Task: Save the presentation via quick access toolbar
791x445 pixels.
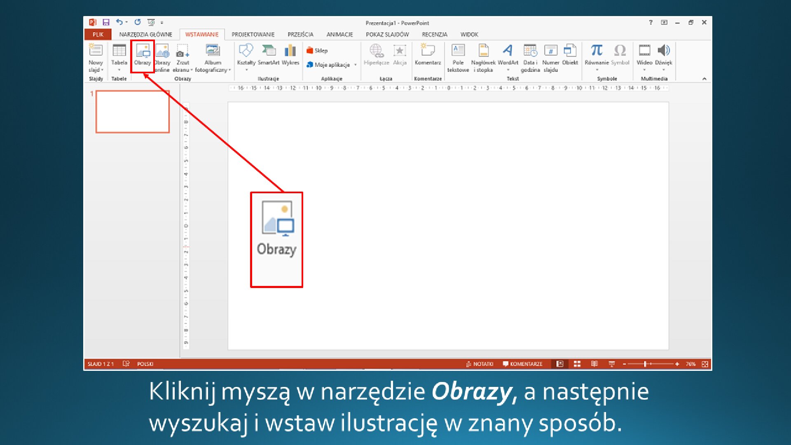Action: coord(106,23)
